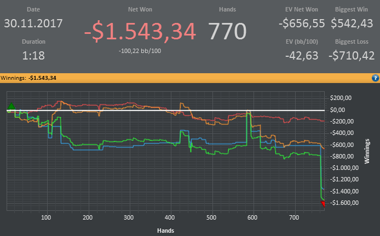Click the 300 hands x-axis label
Screen dimensions: 380x236
coord(129,217)
